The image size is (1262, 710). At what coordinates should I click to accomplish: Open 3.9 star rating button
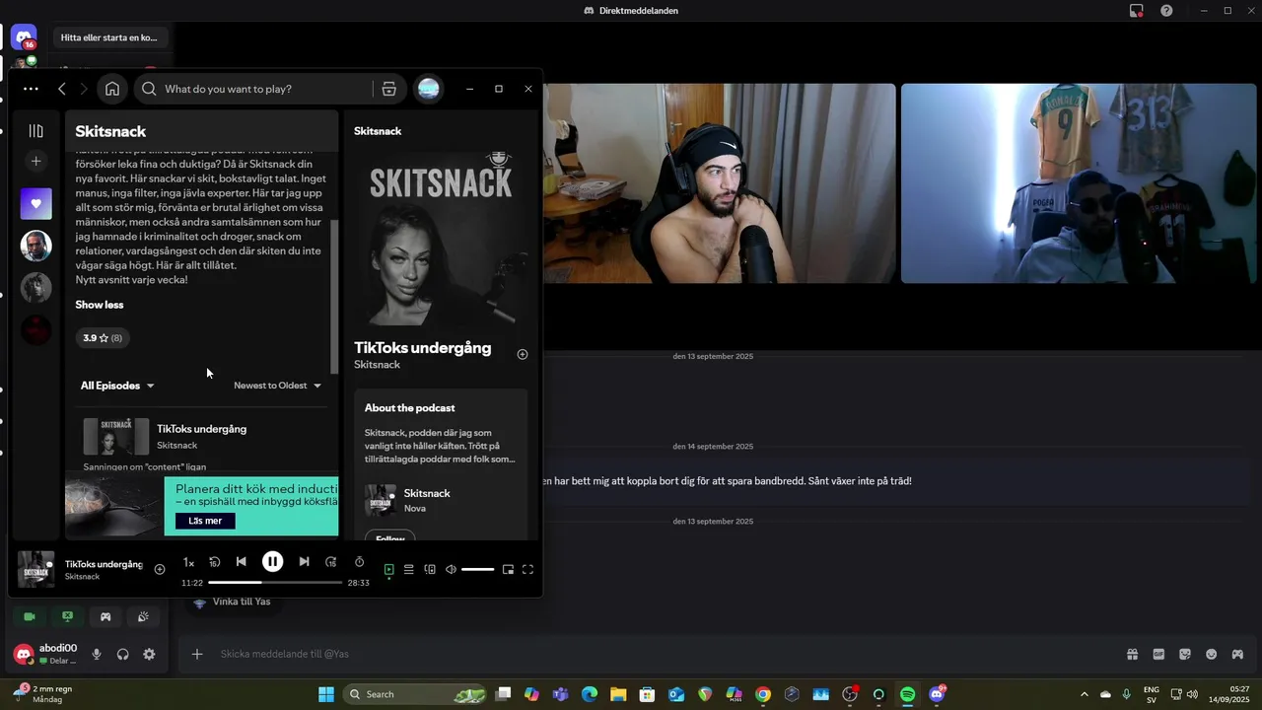click(x=103, y=338)
